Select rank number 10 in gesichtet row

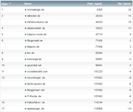pos(3,65)
